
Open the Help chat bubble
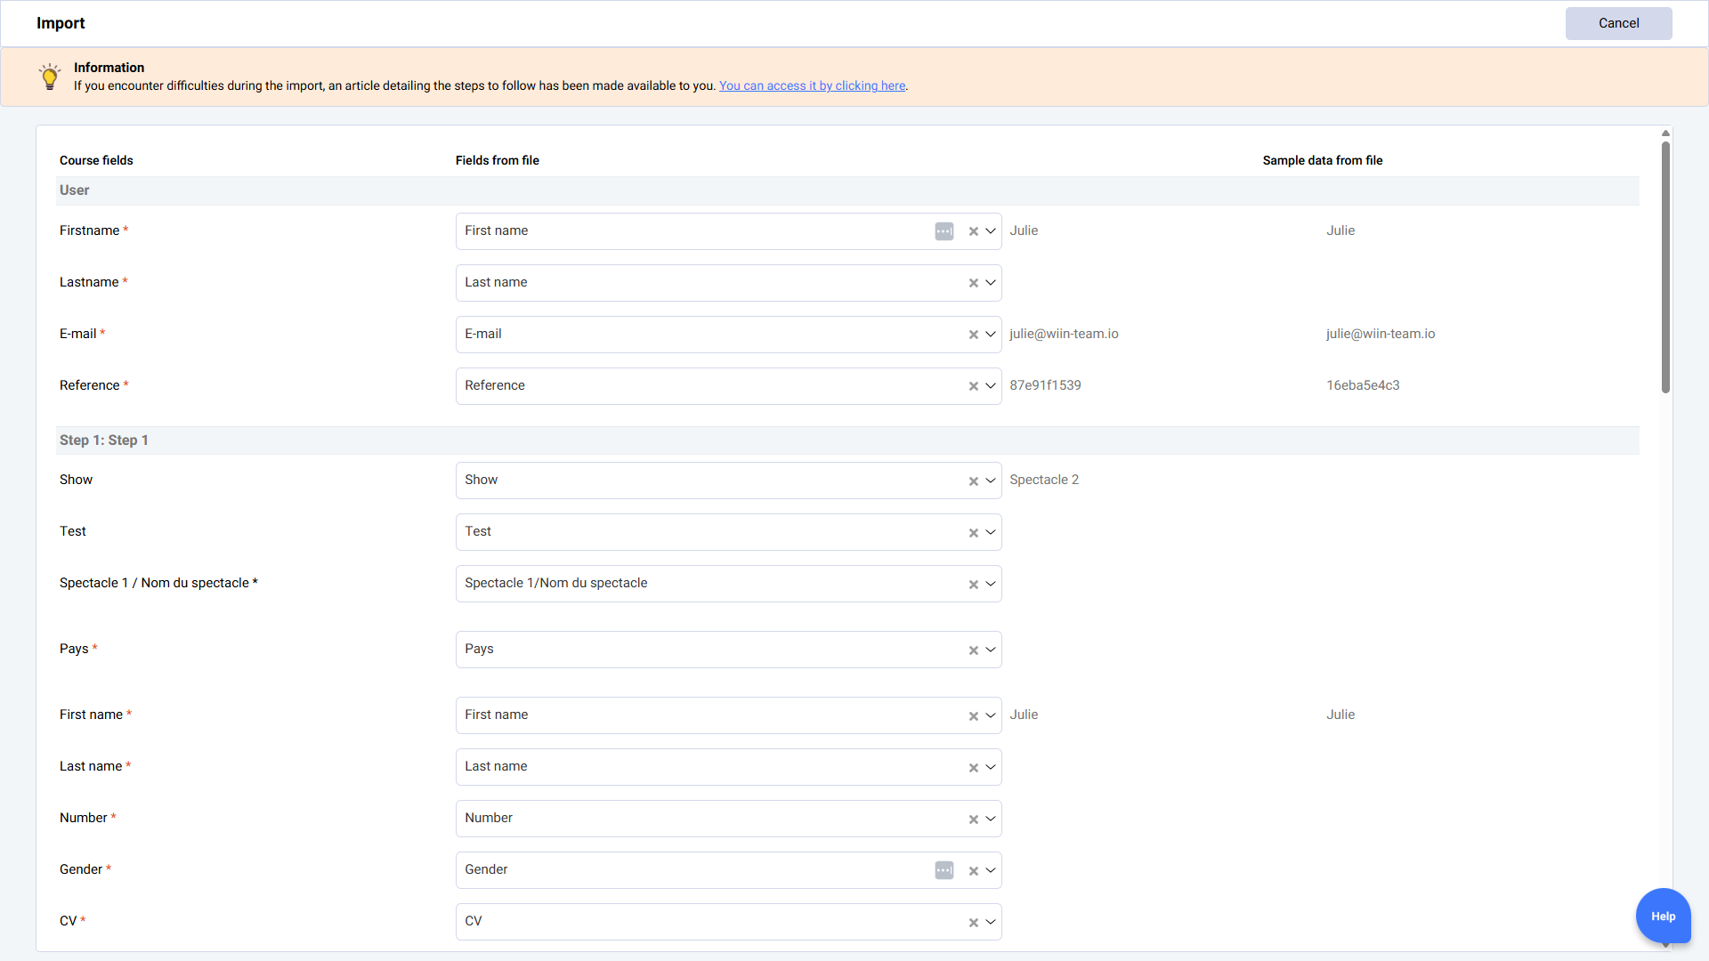point(1663,916)
